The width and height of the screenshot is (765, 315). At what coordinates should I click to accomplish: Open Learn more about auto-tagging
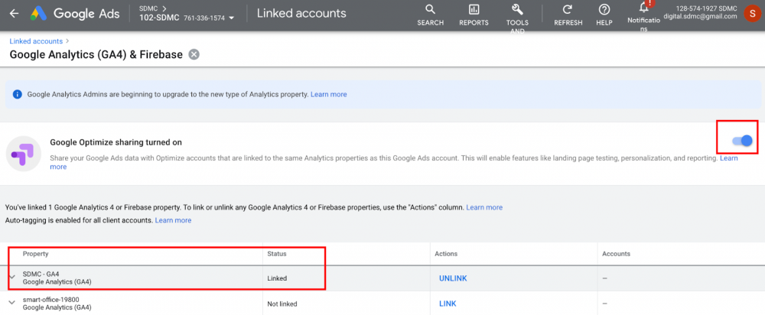point(173,220)
